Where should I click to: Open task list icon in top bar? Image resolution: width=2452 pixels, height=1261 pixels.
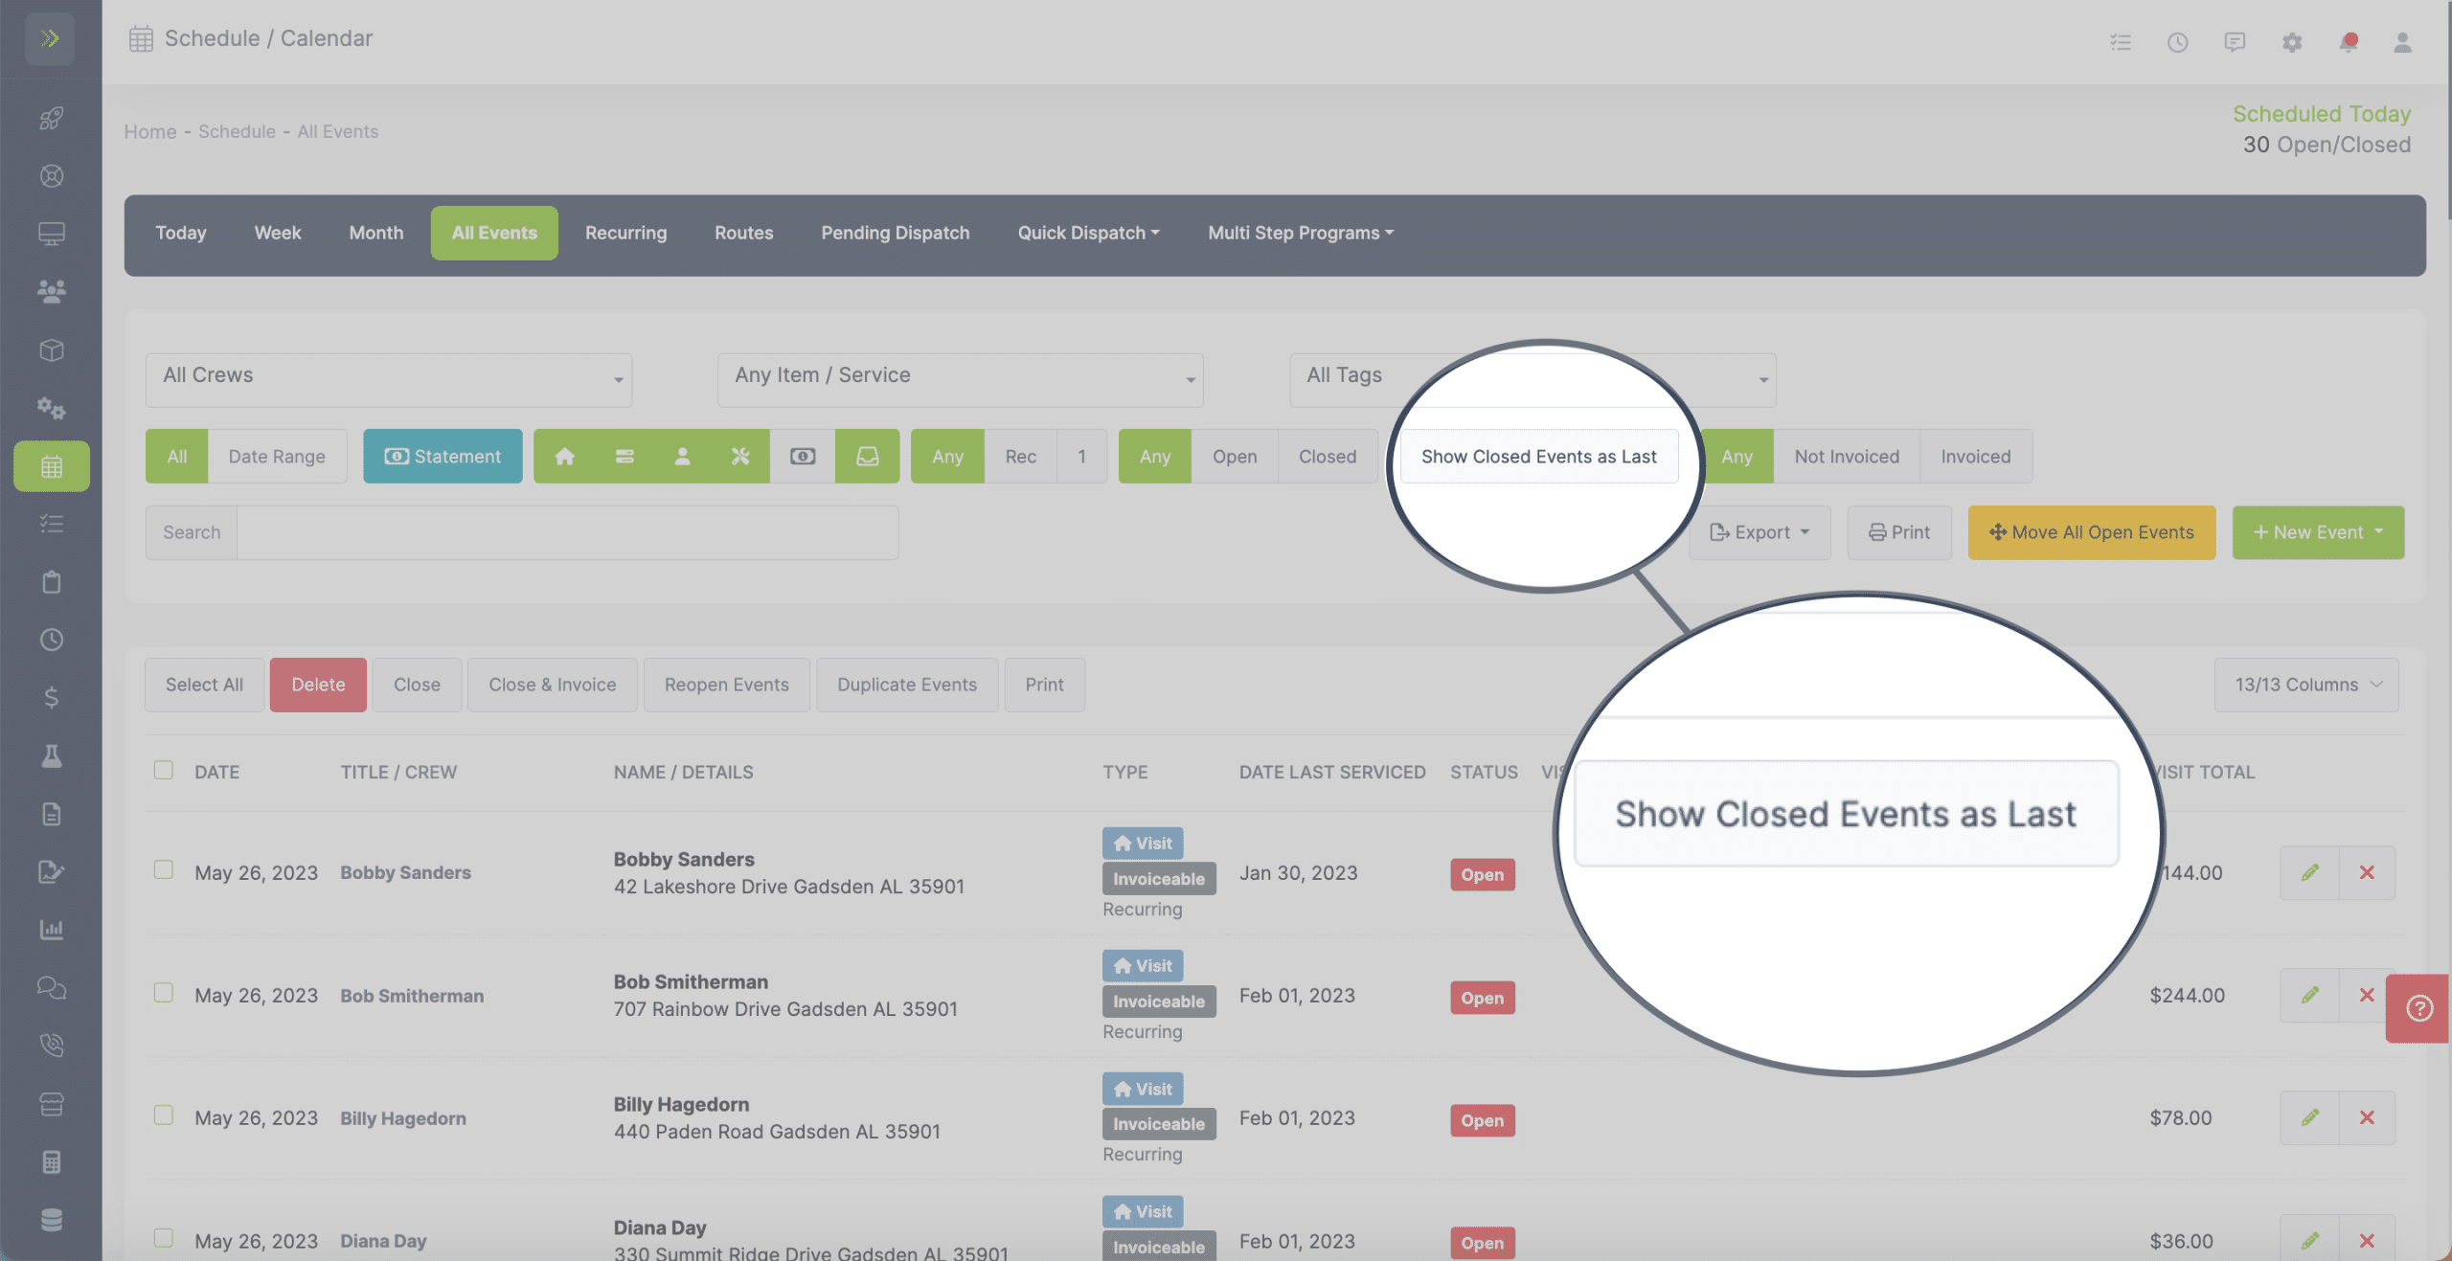[x=2121, y=42]
